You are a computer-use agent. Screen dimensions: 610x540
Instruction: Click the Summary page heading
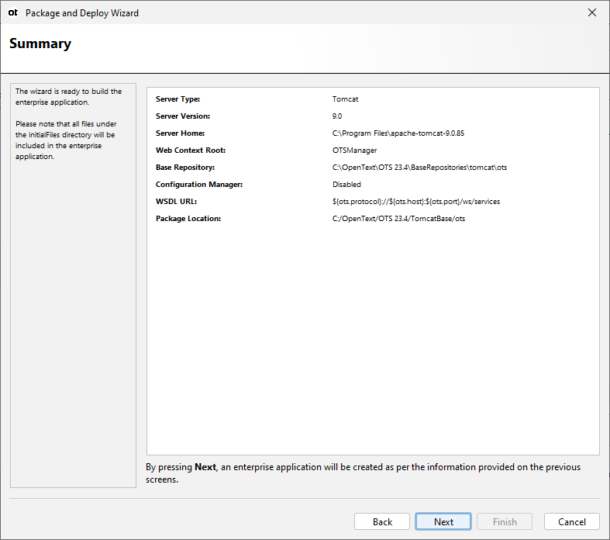point(40,44)
